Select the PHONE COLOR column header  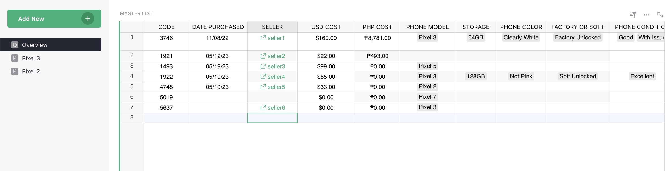point(521,27)
